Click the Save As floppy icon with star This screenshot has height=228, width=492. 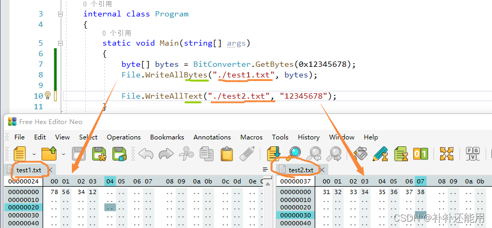tap(99, 154)
